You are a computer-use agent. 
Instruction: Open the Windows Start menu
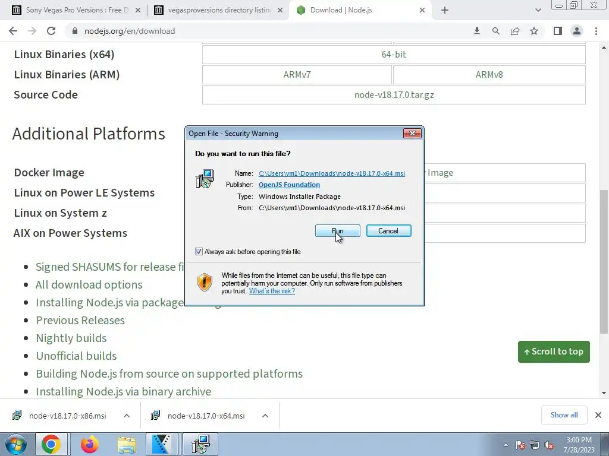(x=16, y=444)
